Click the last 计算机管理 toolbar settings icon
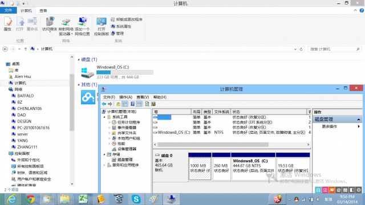 153,104
